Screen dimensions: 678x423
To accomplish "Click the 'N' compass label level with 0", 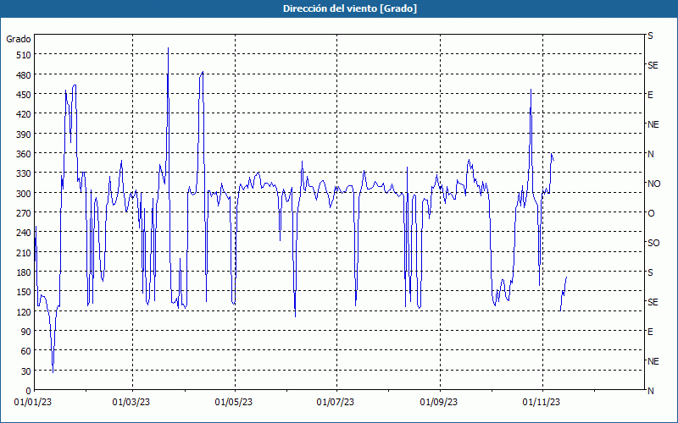I will tap(651, 391).
